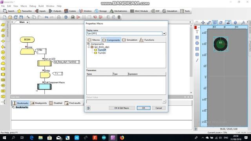Select the Text tool in panel toolbar

tap(197, 32)
